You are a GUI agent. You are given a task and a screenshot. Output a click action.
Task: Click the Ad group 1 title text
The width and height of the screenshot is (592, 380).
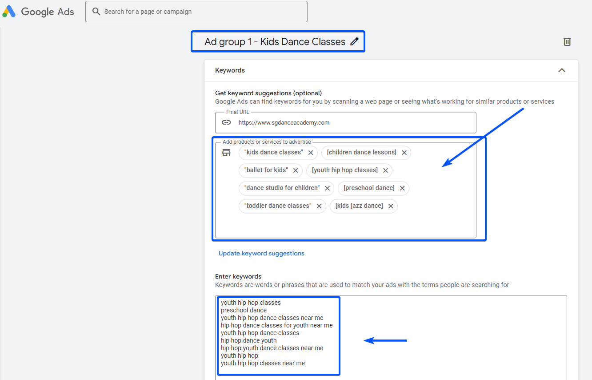[275, 42]
